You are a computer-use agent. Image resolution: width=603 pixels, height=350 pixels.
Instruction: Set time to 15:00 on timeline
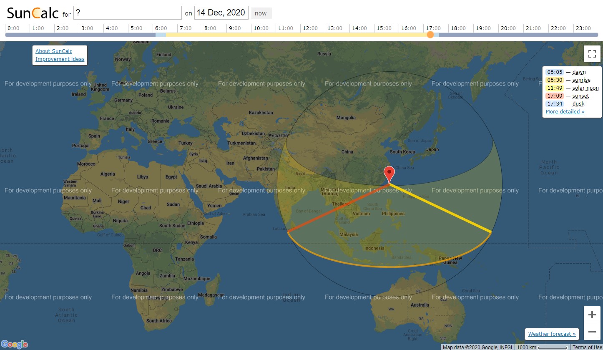[384, 28]
